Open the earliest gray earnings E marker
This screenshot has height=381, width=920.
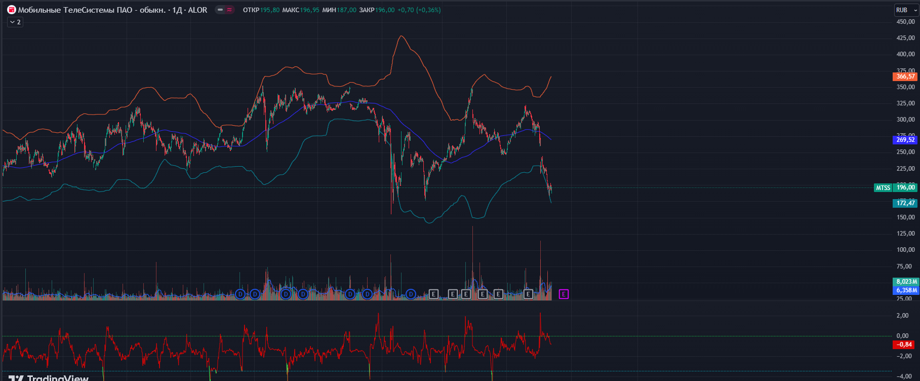tap(433, 294)
